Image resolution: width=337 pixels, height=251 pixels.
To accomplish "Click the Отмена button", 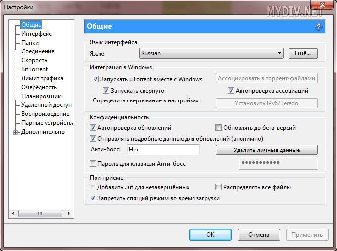I will tap(259, 235).
